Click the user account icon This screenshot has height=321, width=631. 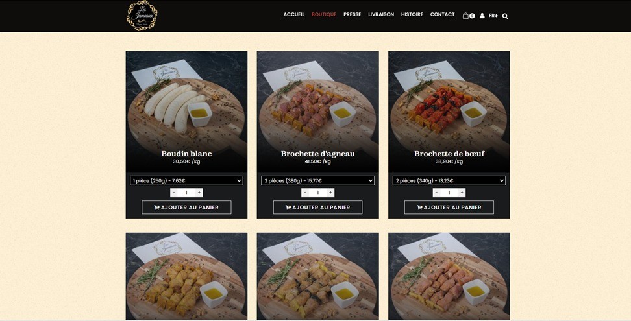482,16
